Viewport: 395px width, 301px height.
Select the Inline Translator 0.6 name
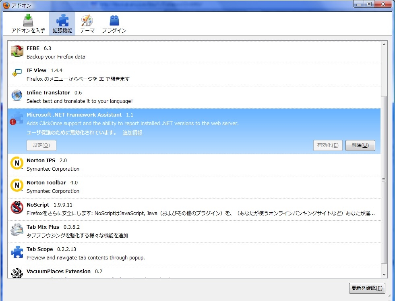[x=54, y=93]
